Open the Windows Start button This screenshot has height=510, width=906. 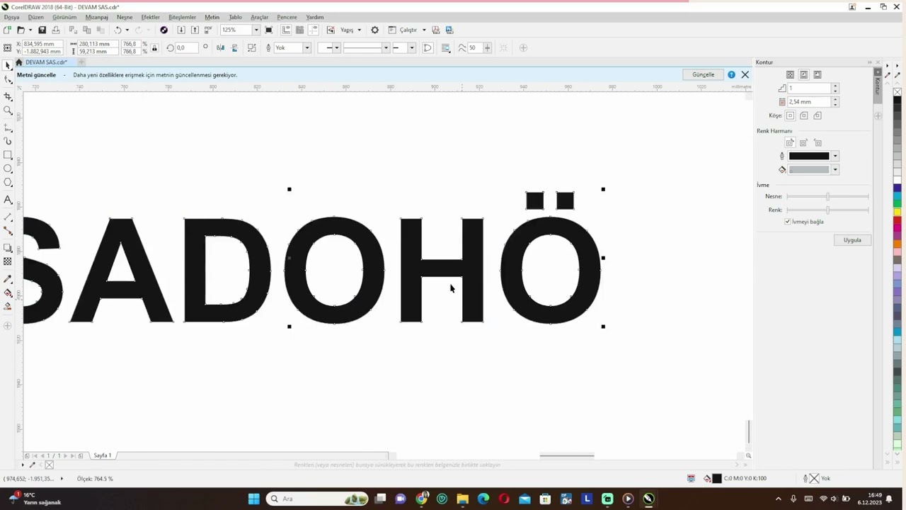(253, 499)
